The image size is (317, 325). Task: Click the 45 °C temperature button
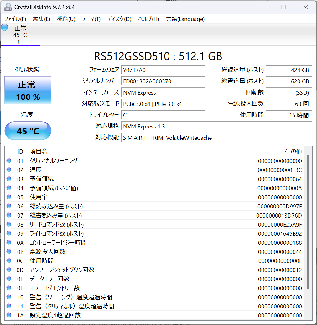[x=28, y=131]
